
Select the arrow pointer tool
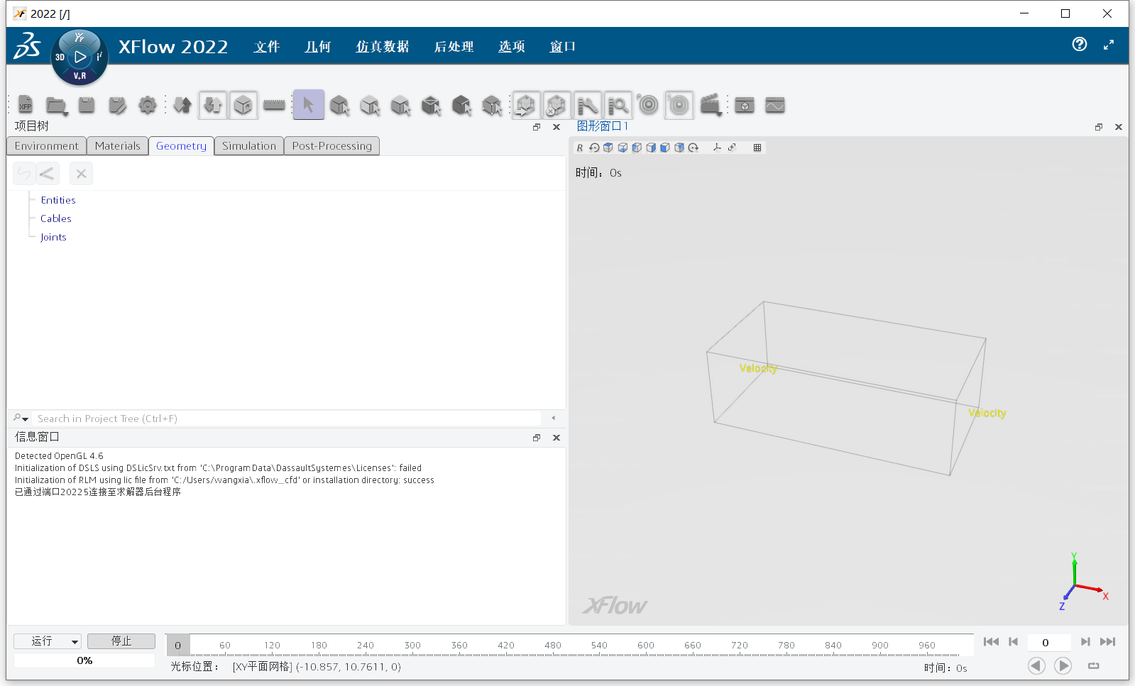click(308, 105)
